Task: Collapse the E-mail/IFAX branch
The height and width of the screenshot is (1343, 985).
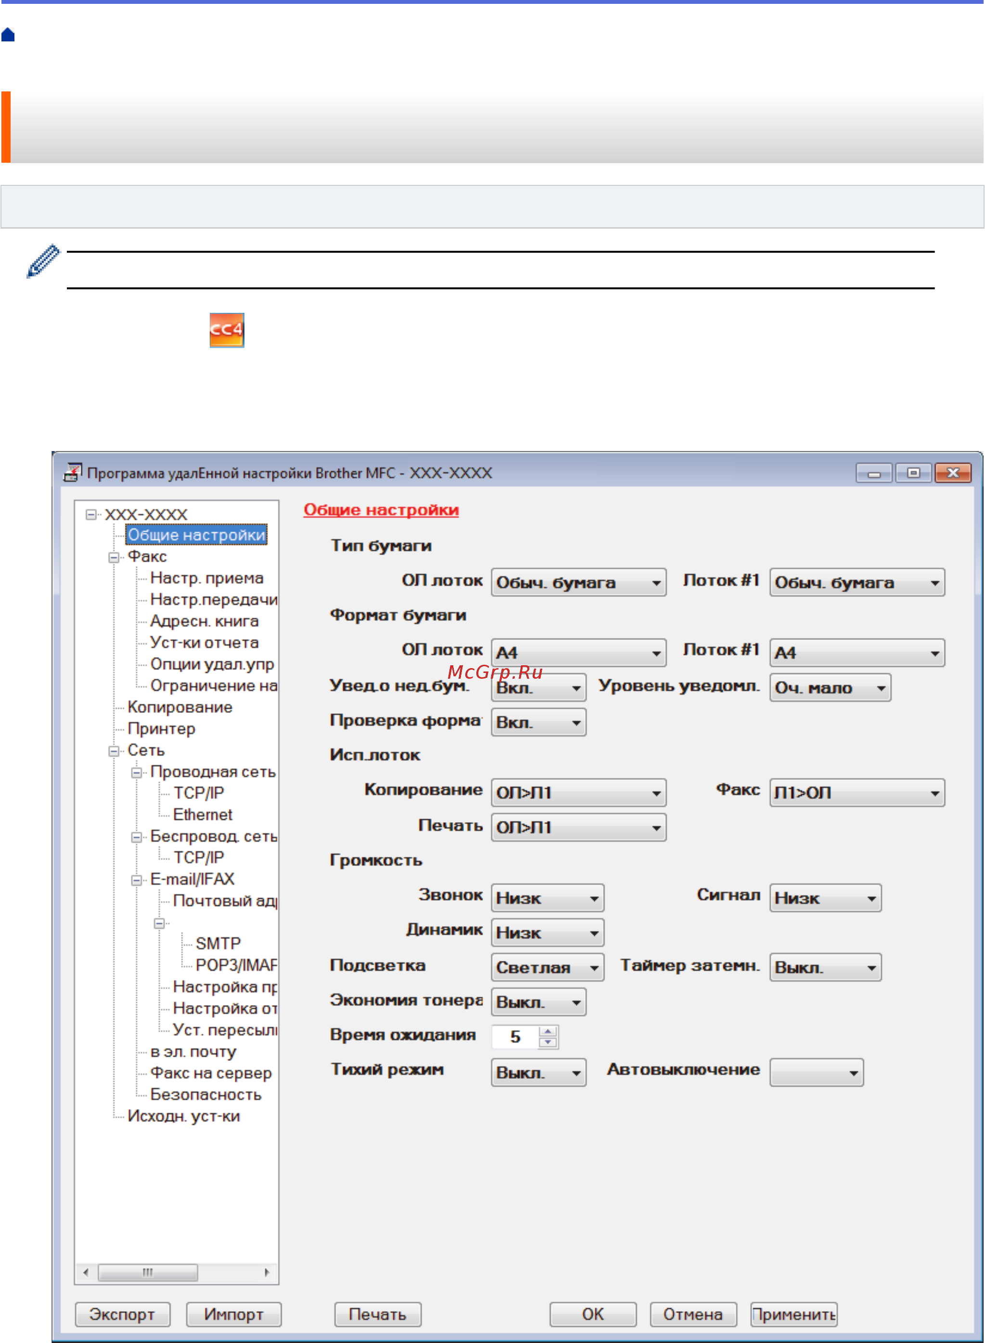Action: (137, 880)
